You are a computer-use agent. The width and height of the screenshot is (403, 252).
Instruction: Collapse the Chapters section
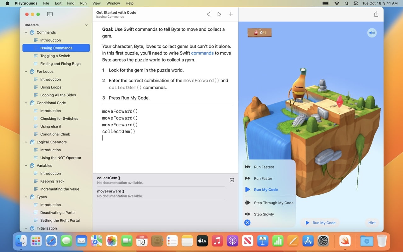tap(86, 25)
